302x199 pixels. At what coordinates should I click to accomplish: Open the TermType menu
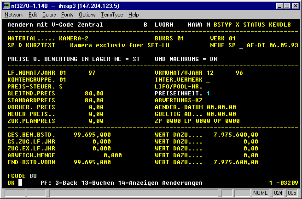tap(112, 15)
